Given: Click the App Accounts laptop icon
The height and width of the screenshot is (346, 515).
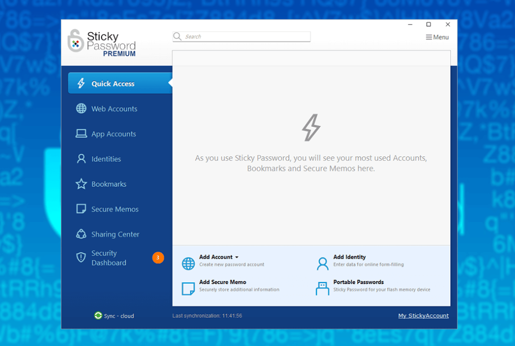Looking at the screenshot, I should [81, 134].
